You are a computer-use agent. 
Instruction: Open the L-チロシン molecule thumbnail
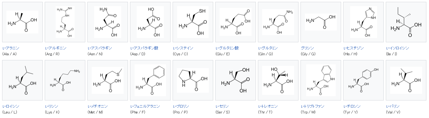coord(363,80)
